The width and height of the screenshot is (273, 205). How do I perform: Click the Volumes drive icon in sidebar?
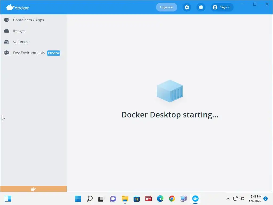click(x=7, y=42)
